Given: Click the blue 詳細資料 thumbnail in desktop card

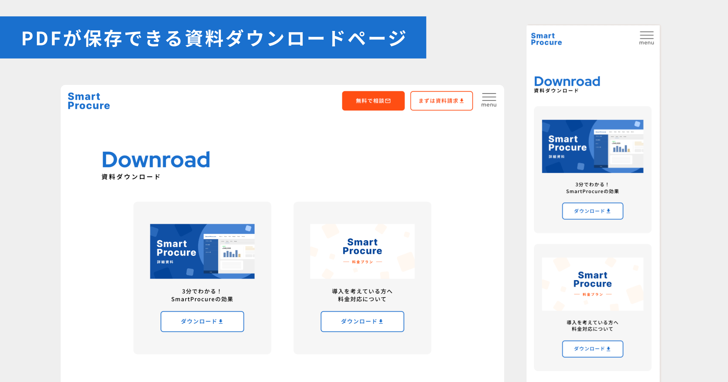Looking at the screenshot, I should [202, 251].
